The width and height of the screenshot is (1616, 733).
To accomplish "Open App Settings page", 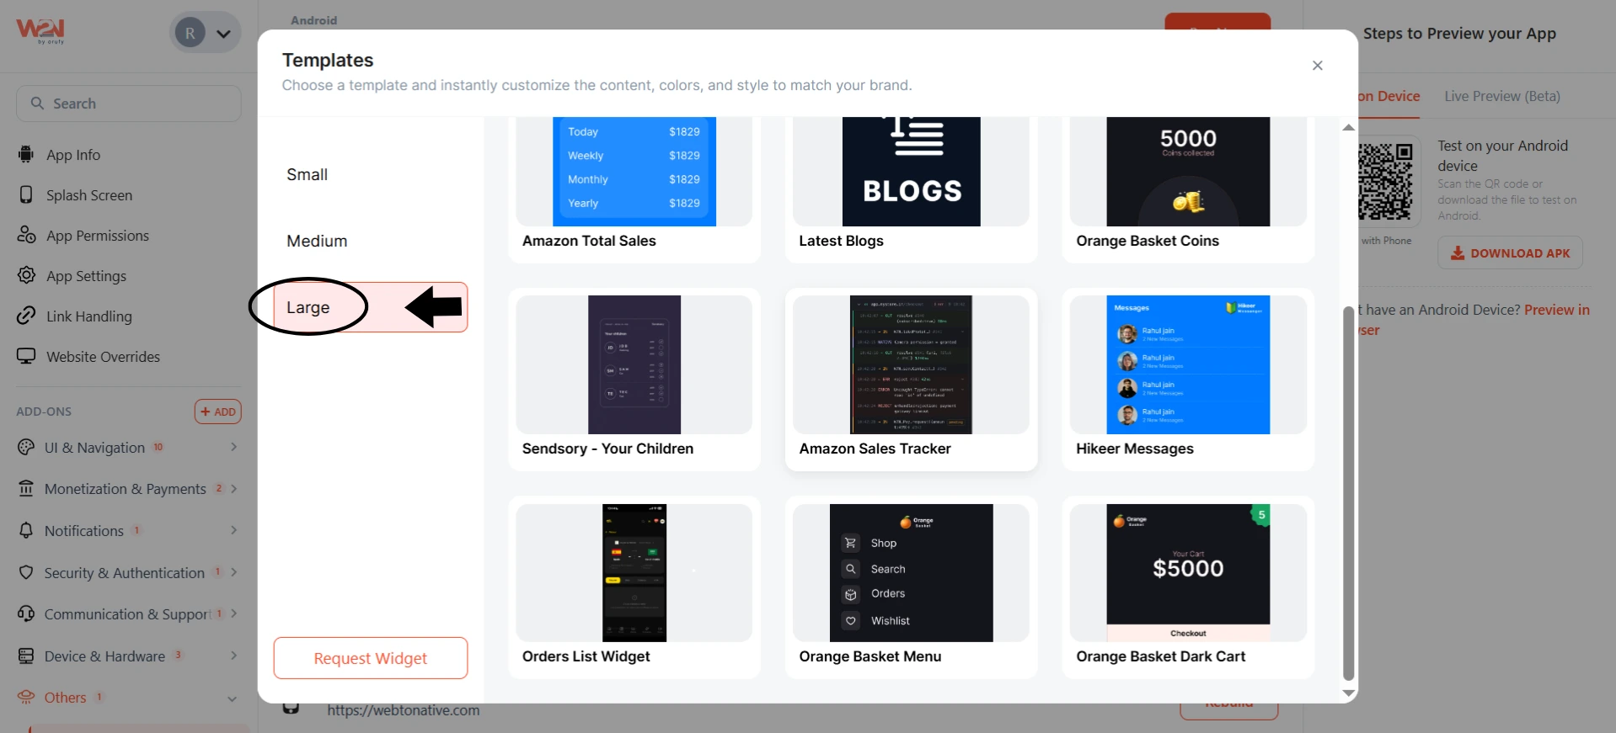I will coord(86,276).
